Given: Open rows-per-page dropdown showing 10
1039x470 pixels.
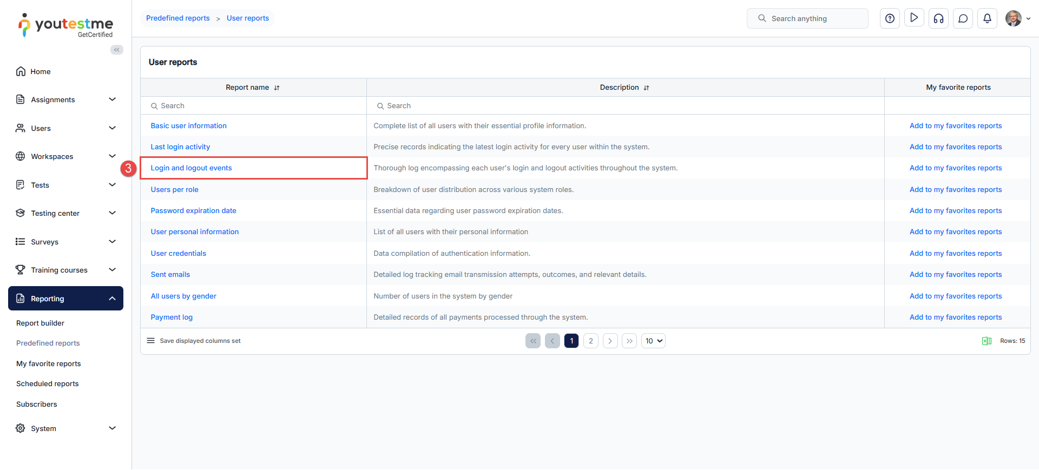Looking at the screenshot, I should pos(653,341).
